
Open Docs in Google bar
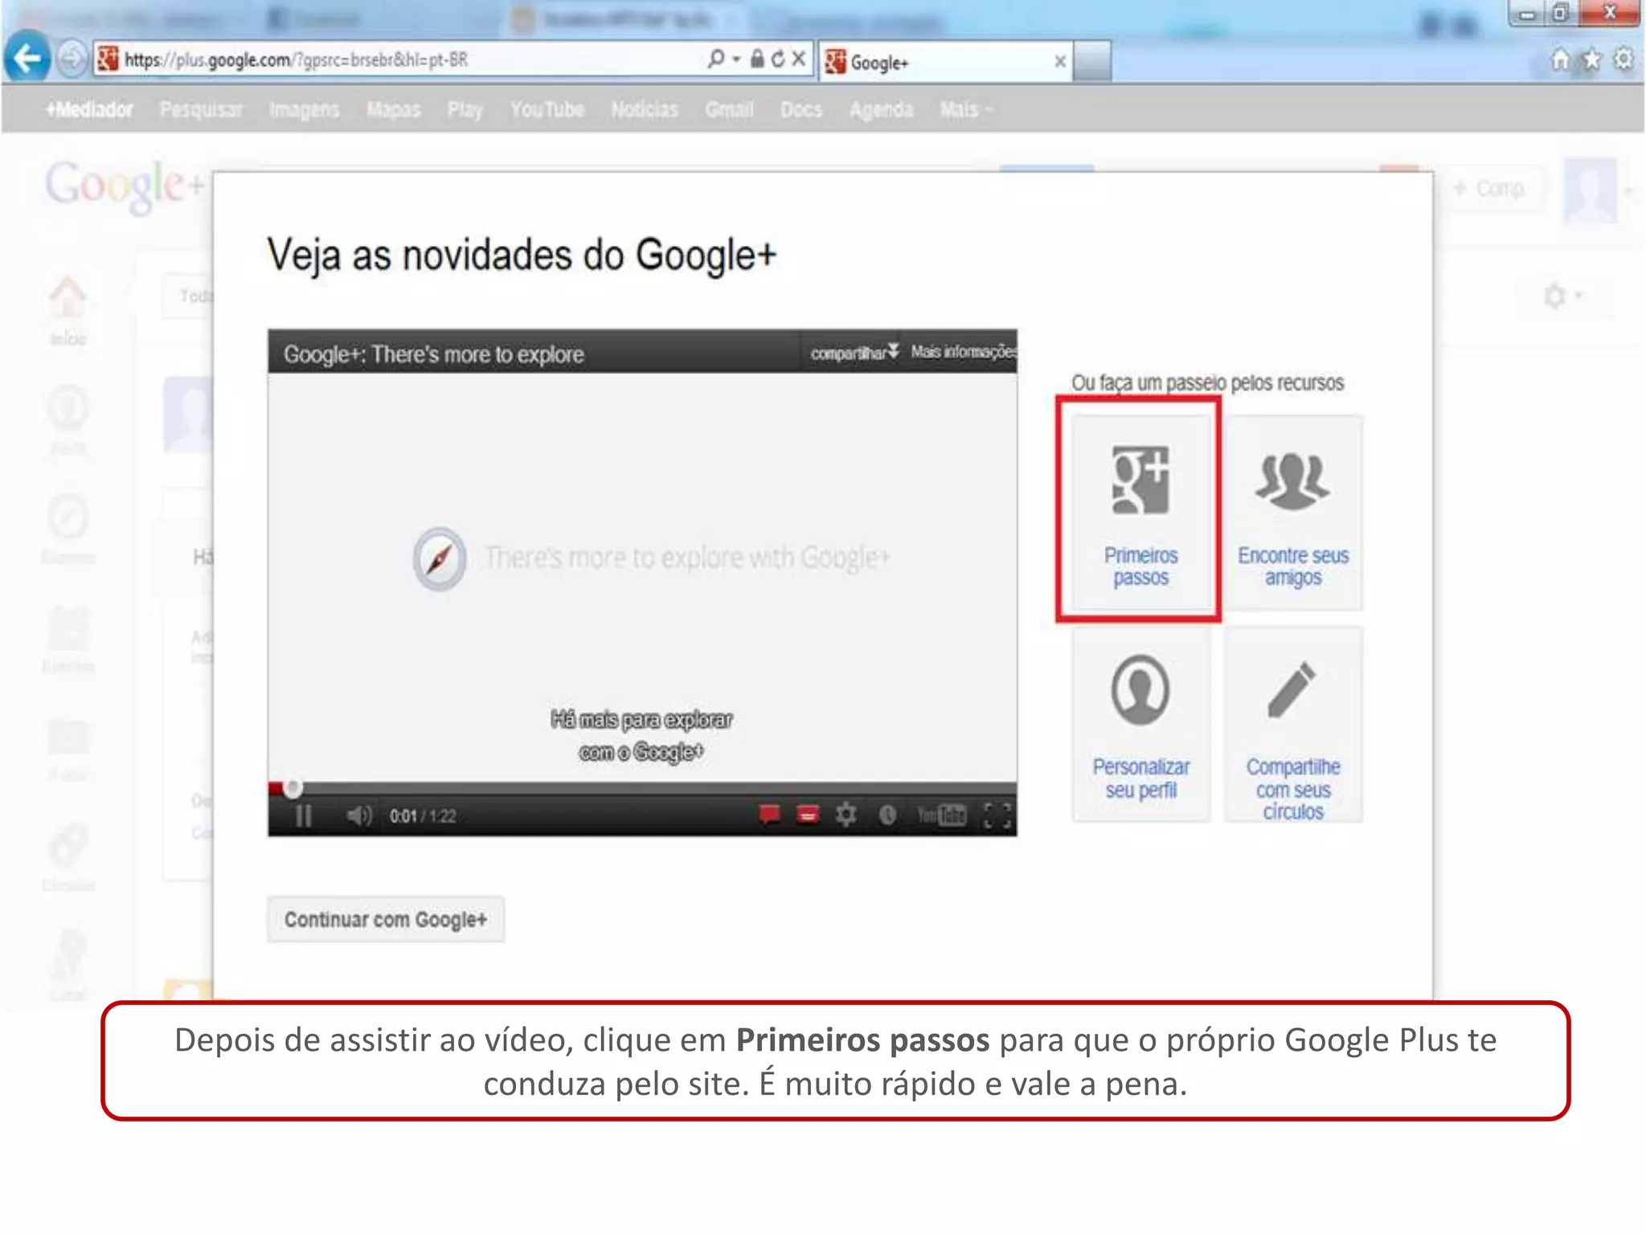click(x=800, y=109)
